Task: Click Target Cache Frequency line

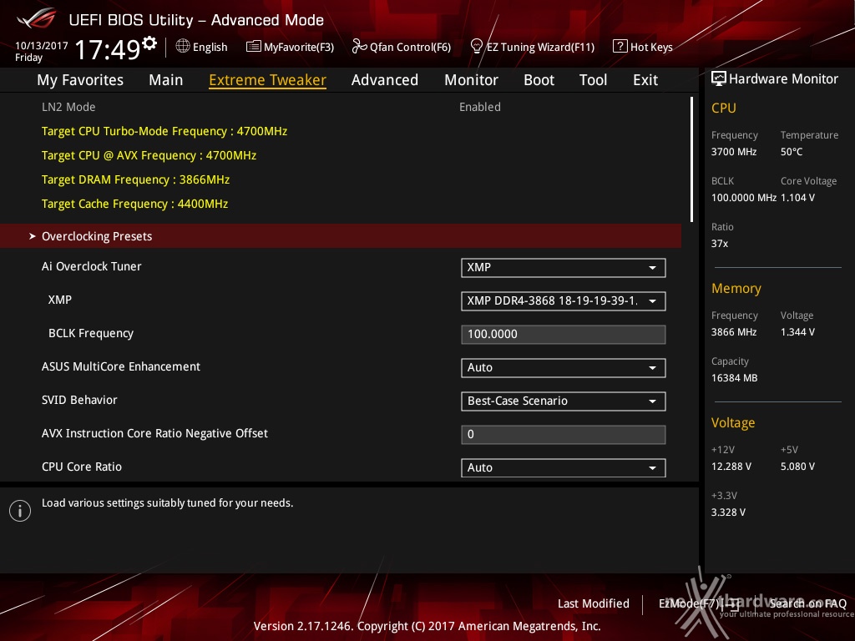Action: [x=134, y=204]
